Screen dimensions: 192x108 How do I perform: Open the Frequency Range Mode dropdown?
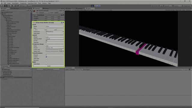55,46
